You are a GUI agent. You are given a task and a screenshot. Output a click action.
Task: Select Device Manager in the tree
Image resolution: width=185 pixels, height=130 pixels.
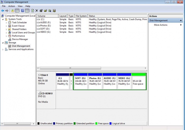pos(20,39)
